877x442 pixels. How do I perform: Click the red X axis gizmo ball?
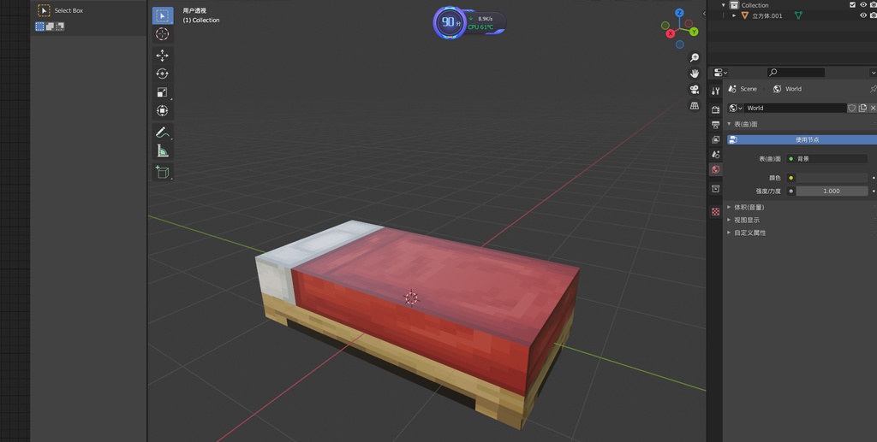point(670,33)
